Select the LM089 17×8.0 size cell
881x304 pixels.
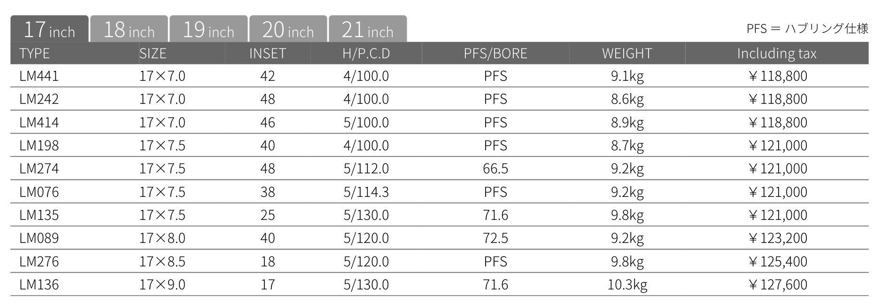(162, 238)
